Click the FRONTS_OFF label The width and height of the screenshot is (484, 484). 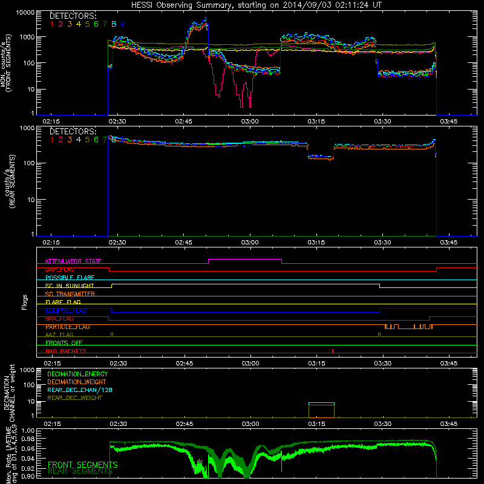coord(64,342)
